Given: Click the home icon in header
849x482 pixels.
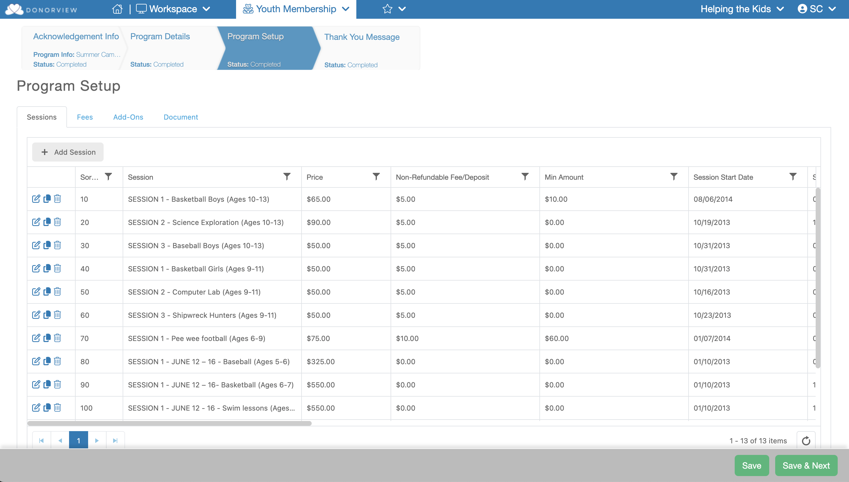Looking at the screenshot, I should click(117, 9).
